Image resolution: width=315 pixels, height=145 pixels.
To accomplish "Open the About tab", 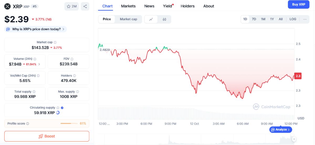I will (x=209, y=6).
